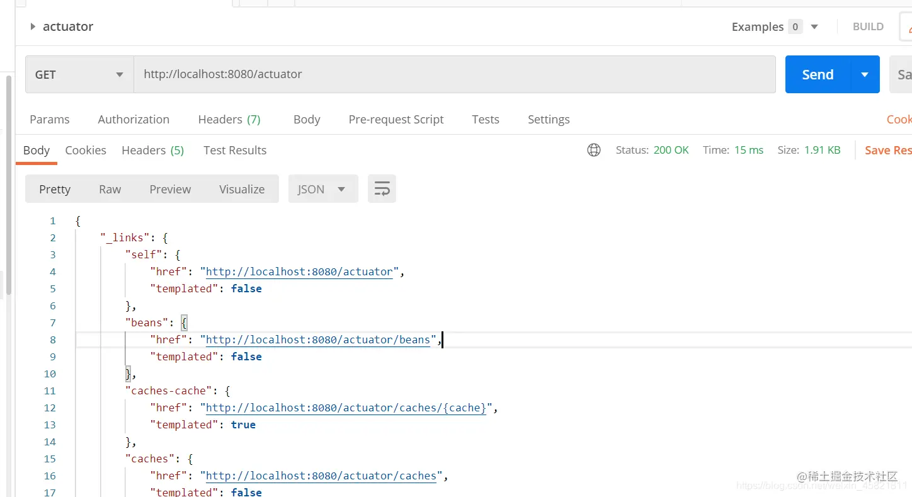Open the Pre-request Script tab
912x497 pixels.
pyautogui.click(x=396, y=119)
